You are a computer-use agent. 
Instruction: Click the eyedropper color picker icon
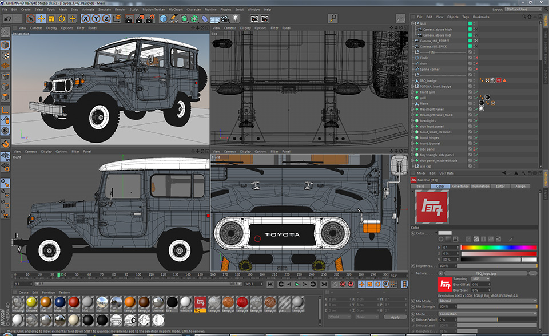(x=510, y=240)
